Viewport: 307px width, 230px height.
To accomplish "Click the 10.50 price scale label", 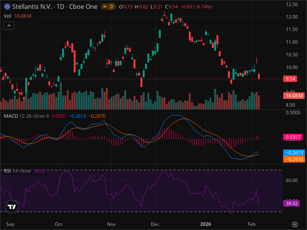I will pos(292,55).
